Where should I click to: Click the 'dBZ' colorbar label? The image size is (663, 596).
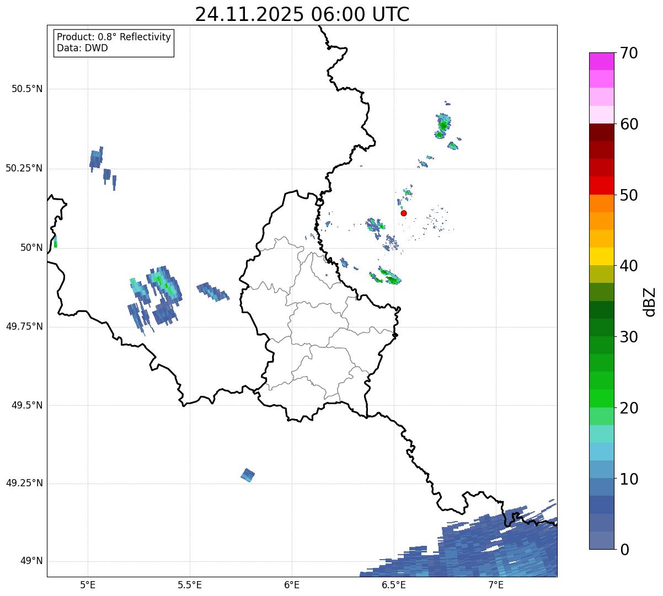coord(650,301)
